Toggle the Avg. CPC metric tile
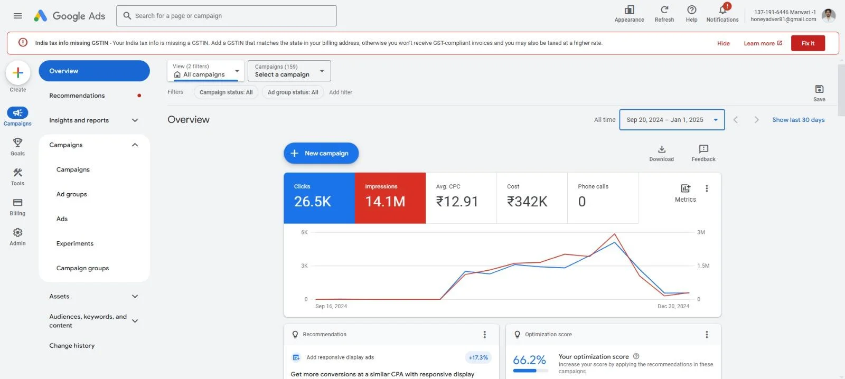 (x=461, y=198)
